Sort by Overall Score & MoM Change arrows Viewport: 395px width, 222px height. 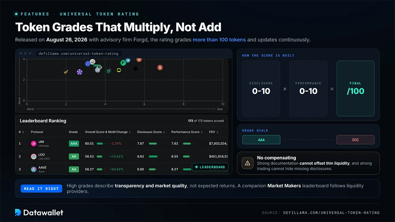point(130,132)
